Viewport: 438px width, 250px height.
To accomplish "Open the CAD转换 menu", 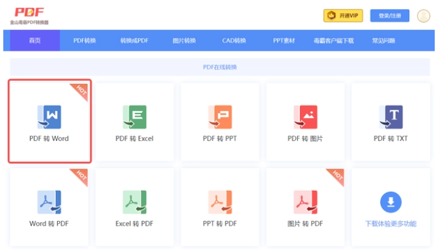I will pos(234,41).
